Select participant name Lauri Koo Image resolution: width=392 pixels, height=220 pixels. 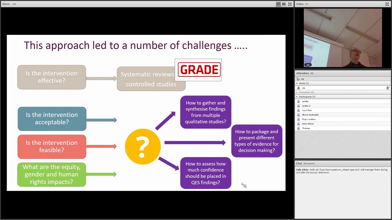tap(307, 110)
